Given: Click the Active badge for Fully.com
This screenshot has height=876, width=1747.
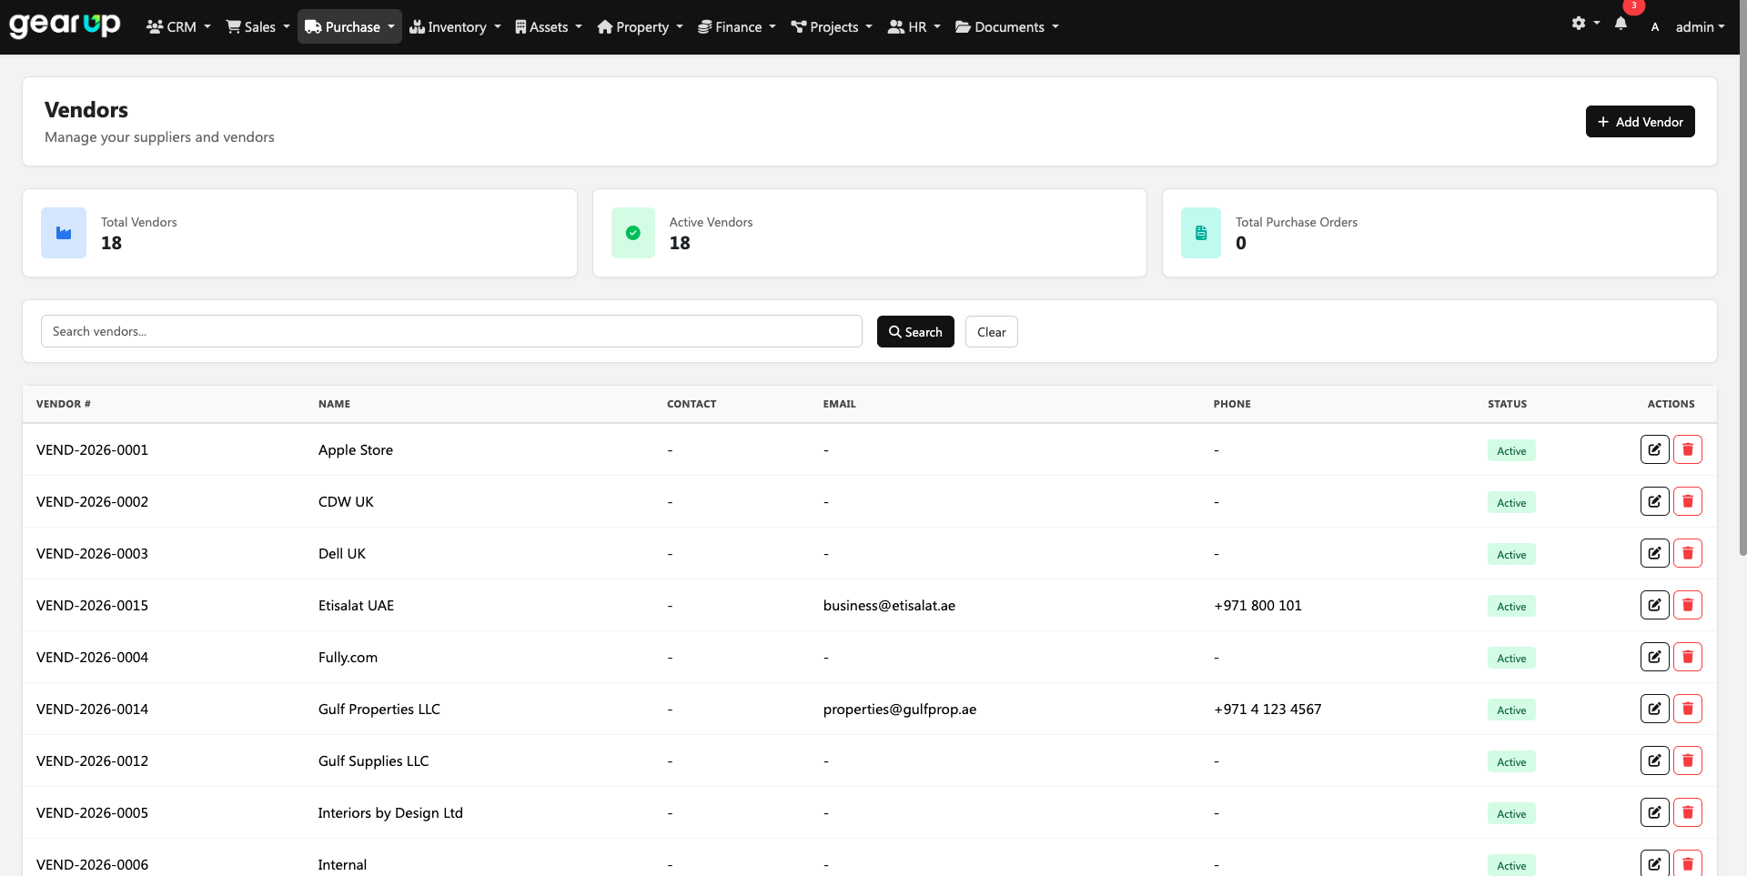Looking at the screenshot, I should tap(1511, 658).
